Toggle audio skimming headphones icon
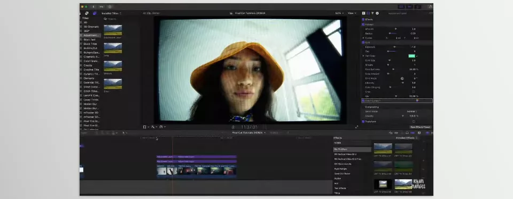Viewport: 513px width, 199px height. 407,133
